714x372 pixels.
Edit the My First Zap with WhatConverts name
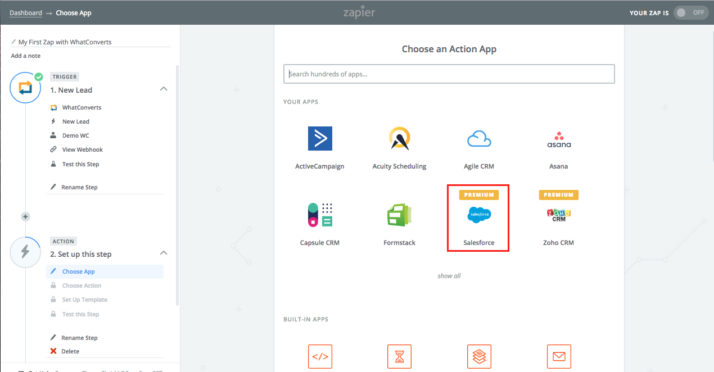65,42
